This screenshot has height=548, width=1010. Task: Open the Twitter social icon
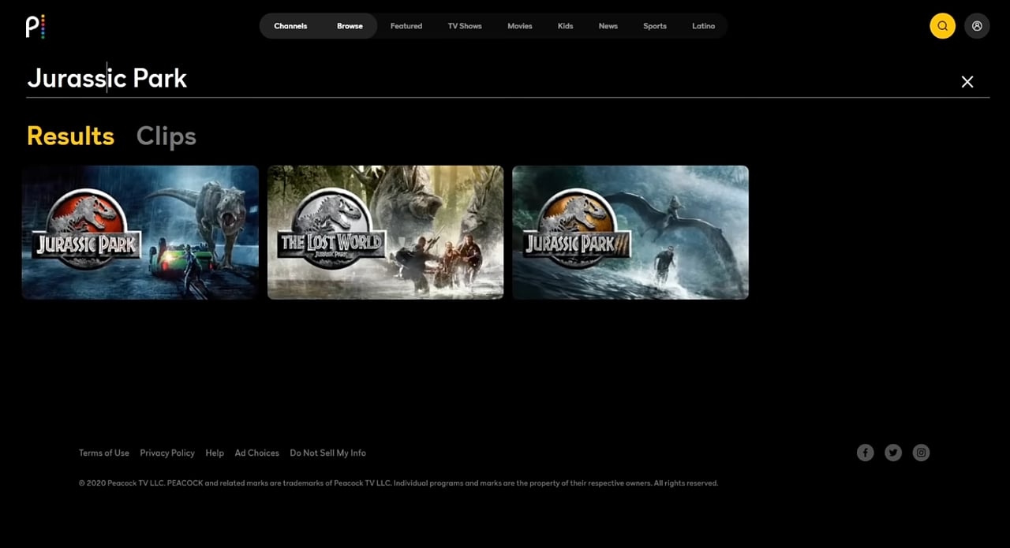click(x=893, y=453)
